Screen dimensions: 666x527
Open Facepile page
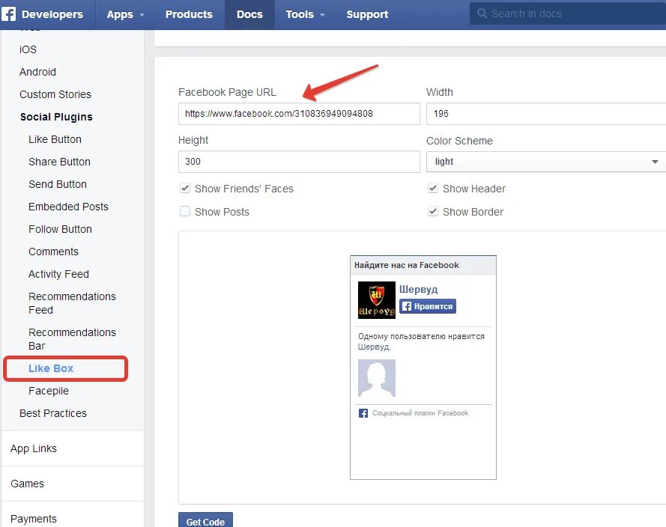(x=49, y=392)
